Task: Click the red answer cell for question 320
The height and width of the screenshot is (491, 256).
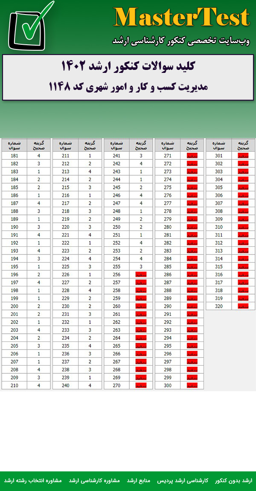Action: (243, 306)
